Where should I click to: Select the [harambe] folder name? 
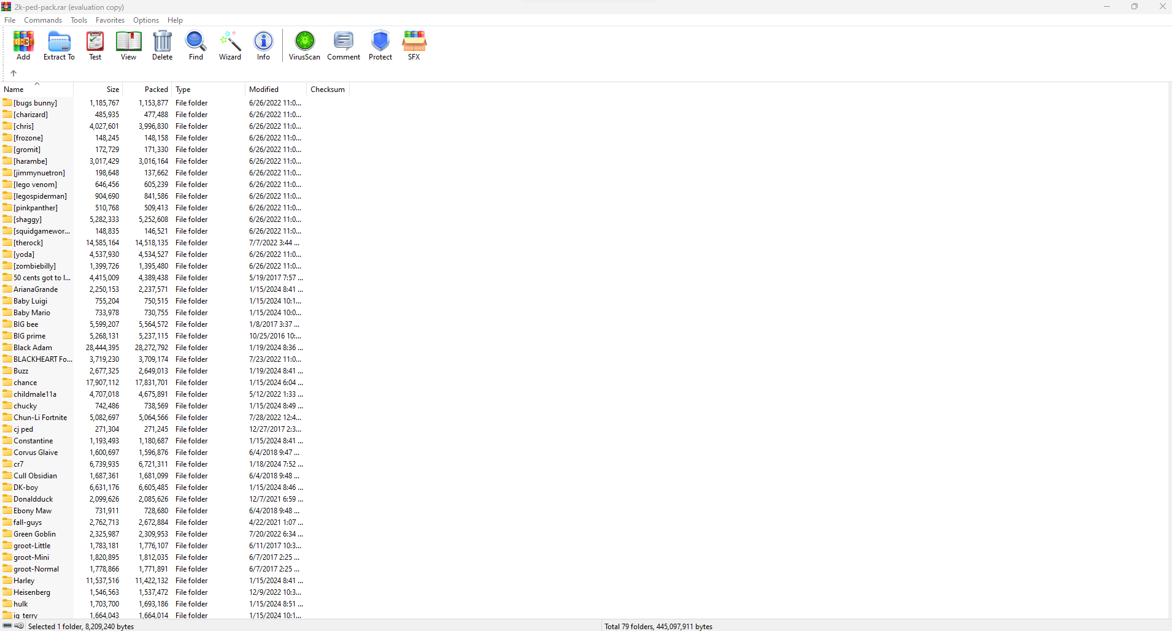[30, 161]
